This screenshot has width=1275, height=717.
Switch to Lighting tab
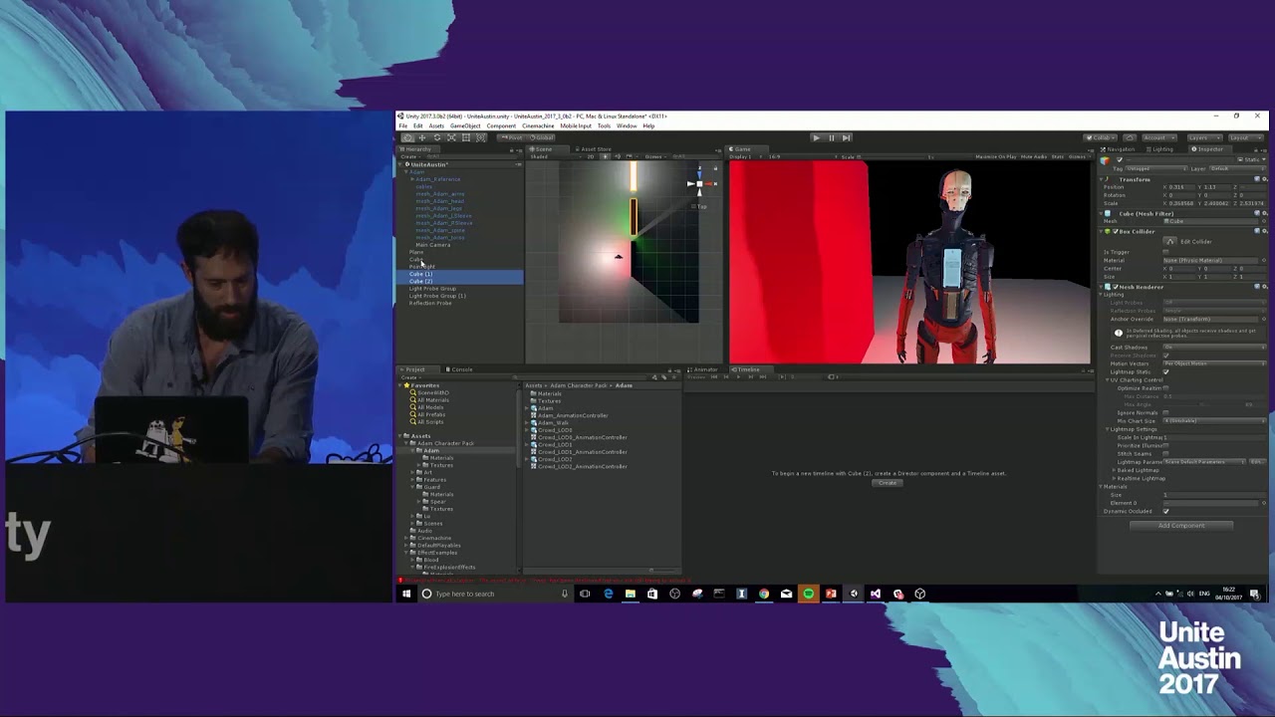[1159, 149]
